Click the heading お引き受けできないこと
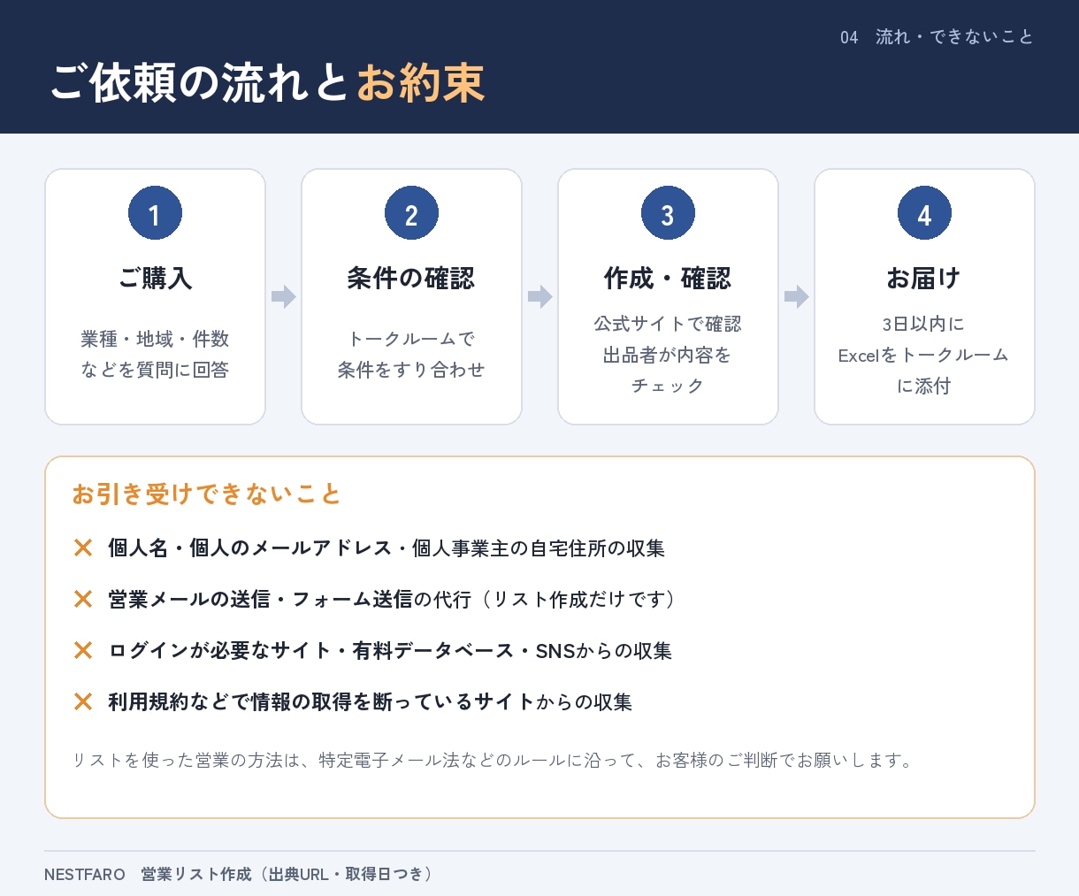 coord(207,494)
